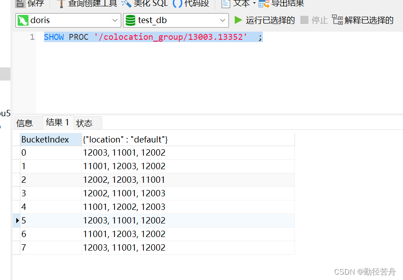Run the selected SQL (运行已选择的)
This screenshot has height=280, width=403.
(265, 20)
